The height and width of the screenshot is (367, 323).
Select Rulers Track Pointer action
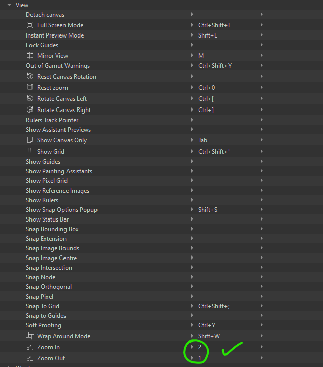(x=52, y=120)
